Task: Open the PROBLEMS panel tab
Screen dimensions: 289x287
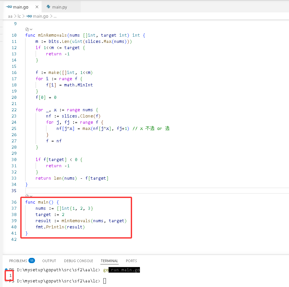Action: coord(18,260)
